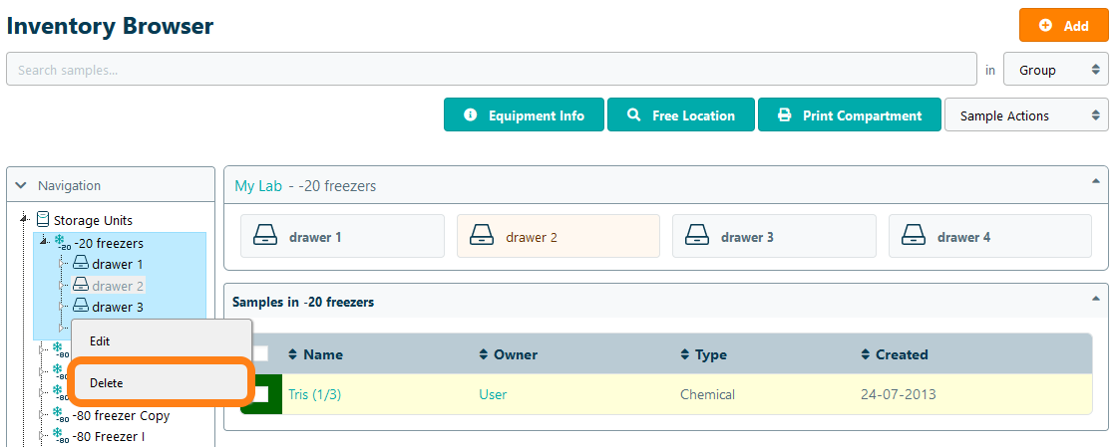Sort samples by Created column
The height and width of the screenshot is (447, 1116).
[x=901, y=354]
